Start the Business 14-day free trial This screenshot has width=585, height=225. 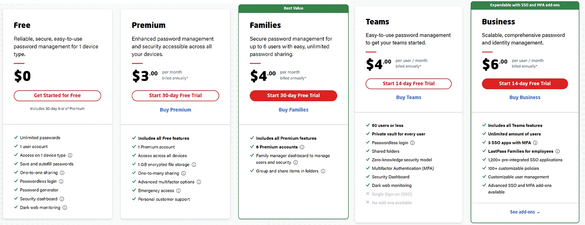[525, 84]
